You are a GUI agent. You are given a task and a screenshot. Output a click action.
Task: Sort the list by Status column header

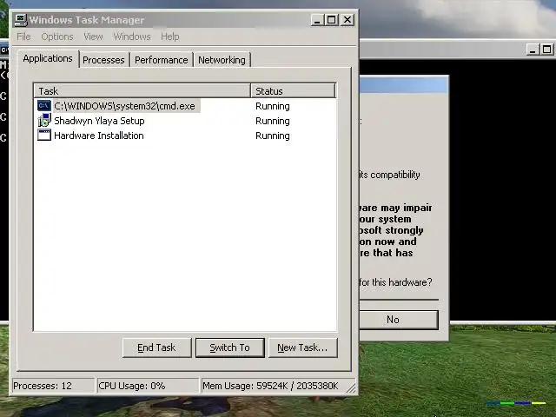293,91
